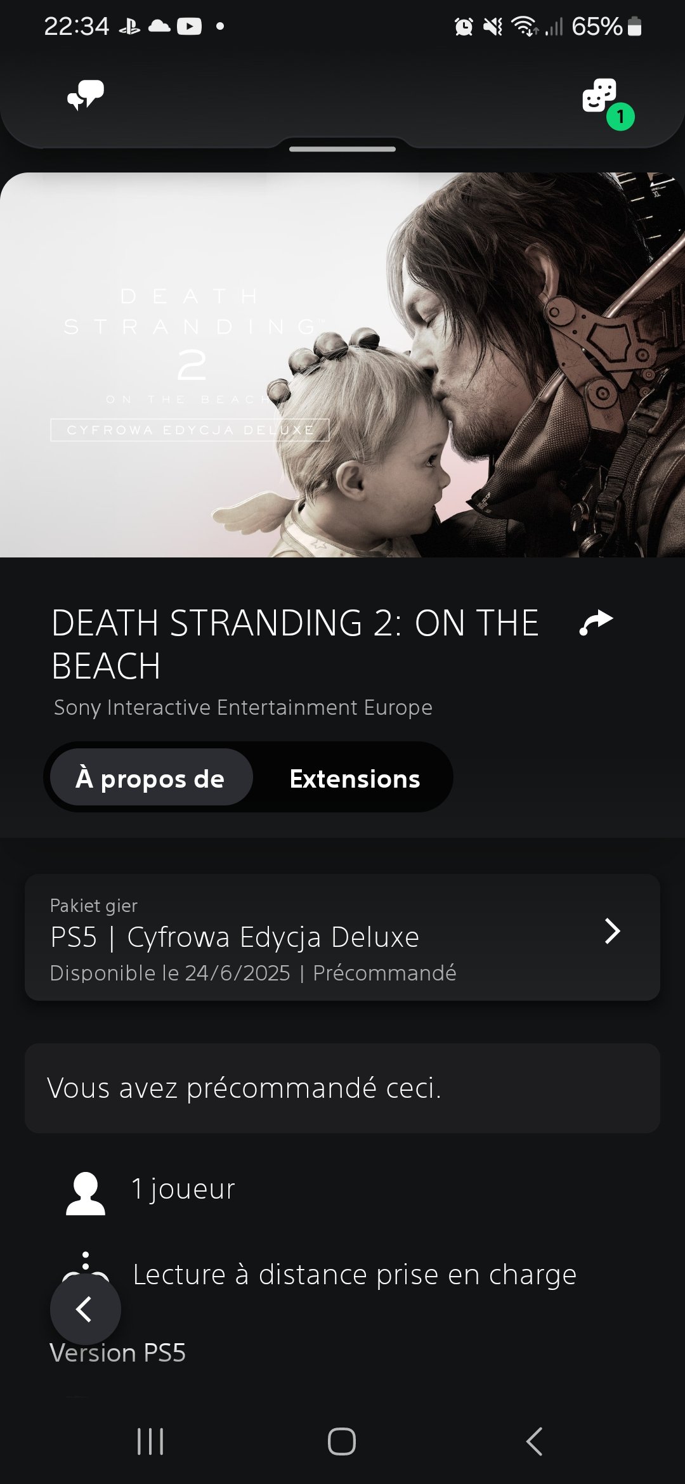Switch to the Extensions tab

(355, 778)
